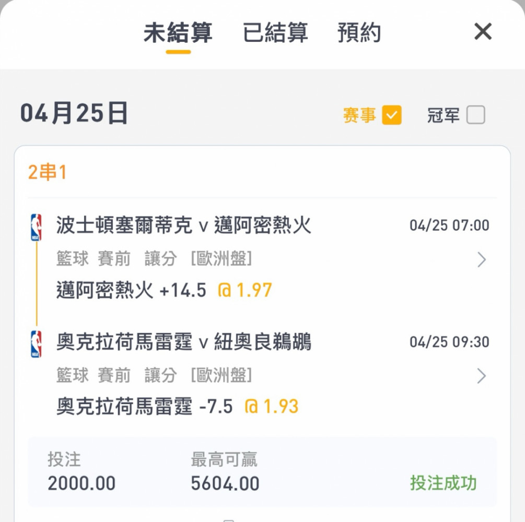The width and height of the screenshot is (525, 522).
Task: Open 波士頓塞爾蒂克 v 邁阿密熱火 match title
Action: [x=183, y=226]
